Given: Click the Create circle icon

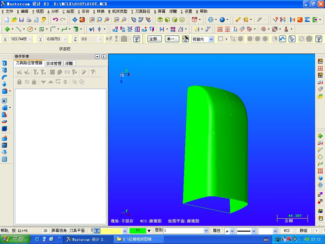Looking at the screenshot, I should pyautogui.click(x=30, y=29).
